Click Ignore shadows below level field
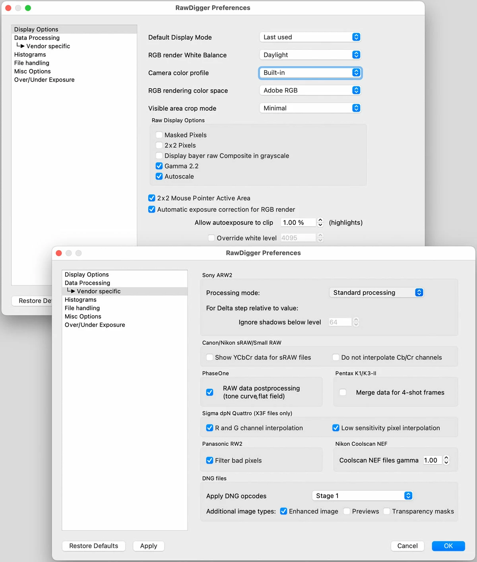 [x=340, y=322]
